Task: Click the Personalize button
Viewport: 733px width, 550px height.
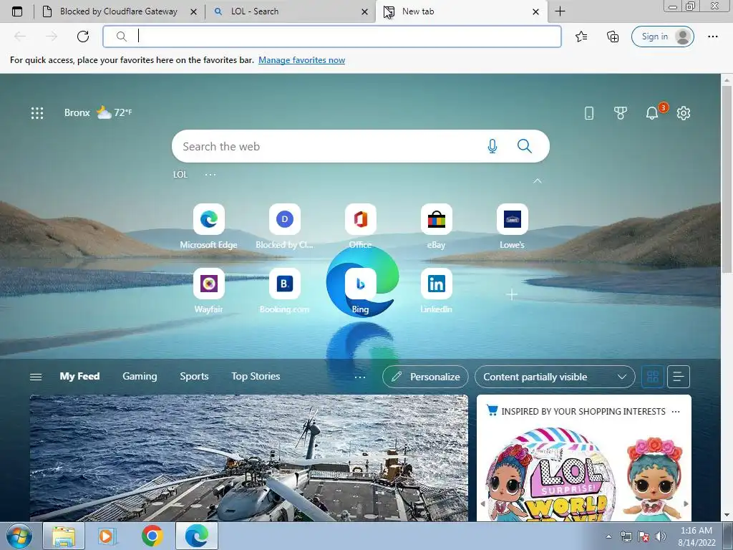Action: click(425, 377)
